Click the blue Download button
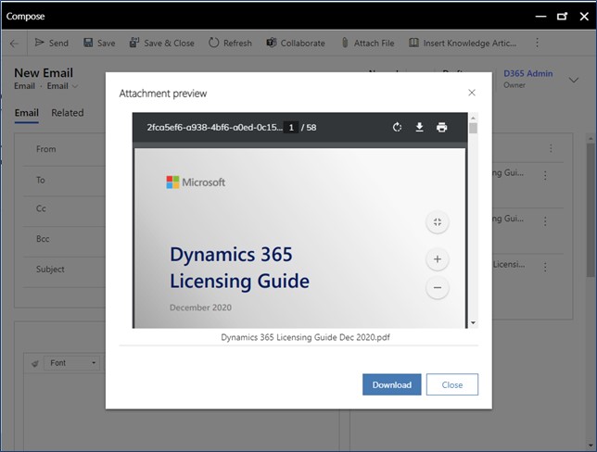 coord(392,384)
